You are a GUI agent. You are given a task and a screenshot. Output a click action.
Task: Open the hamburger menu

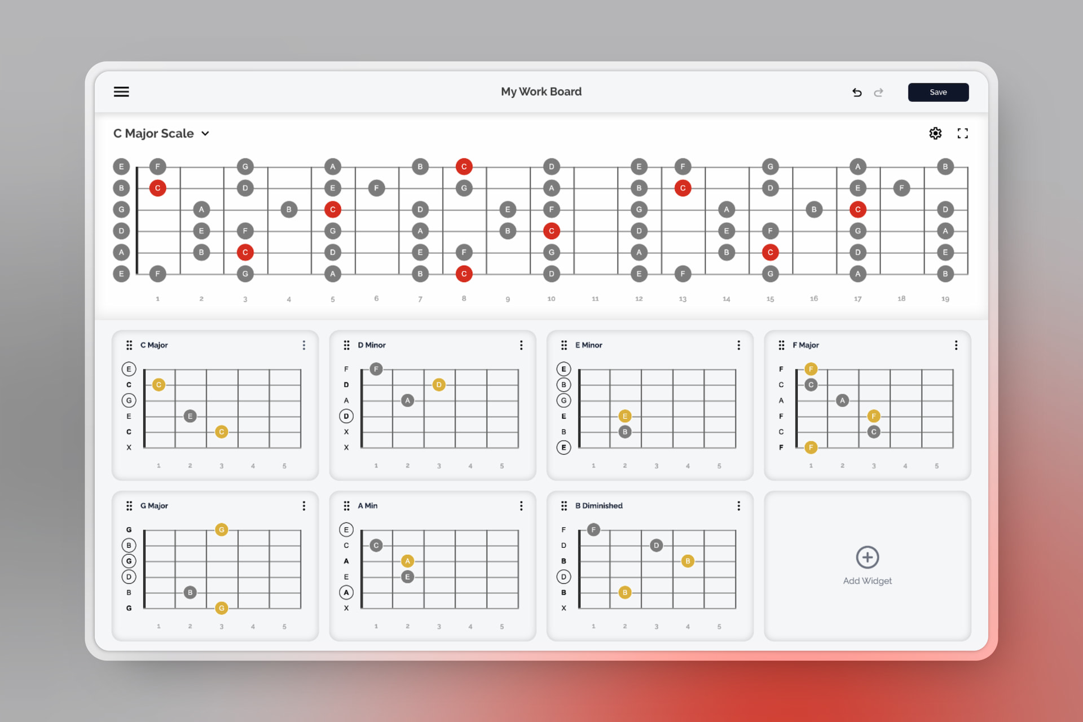point(121,92)
